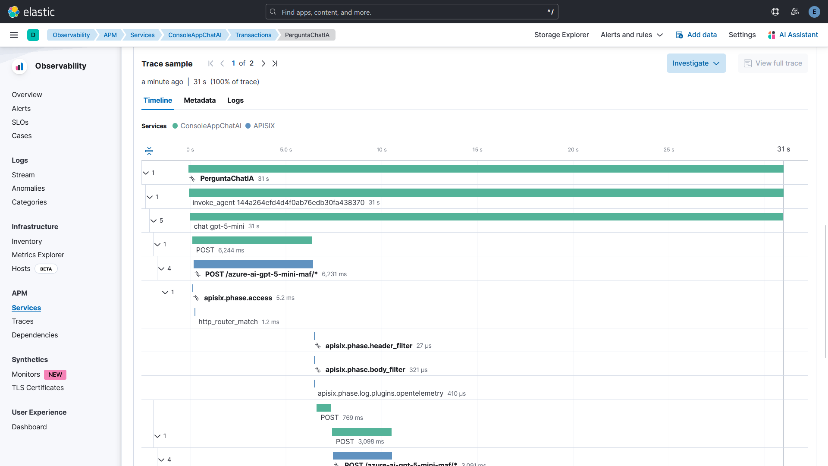Image resolution: width=828 pixels, height=466 pixels.
Task: Click the AI Assistant button label
Action: [x=798, y=35]
